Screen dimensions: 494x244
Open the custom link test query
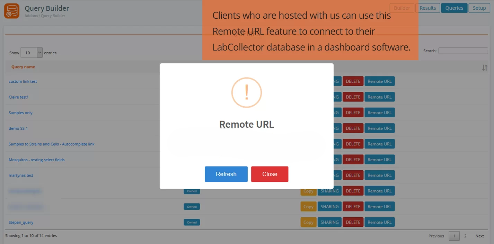(x=23, y=81)
